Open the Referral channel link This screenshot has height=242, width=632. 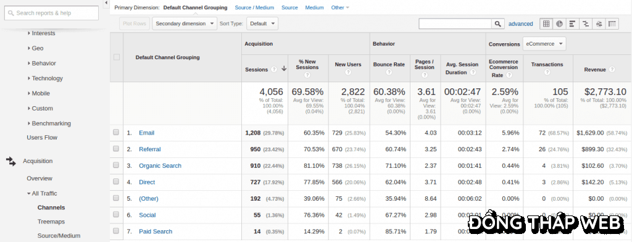[x=150, y=149]
